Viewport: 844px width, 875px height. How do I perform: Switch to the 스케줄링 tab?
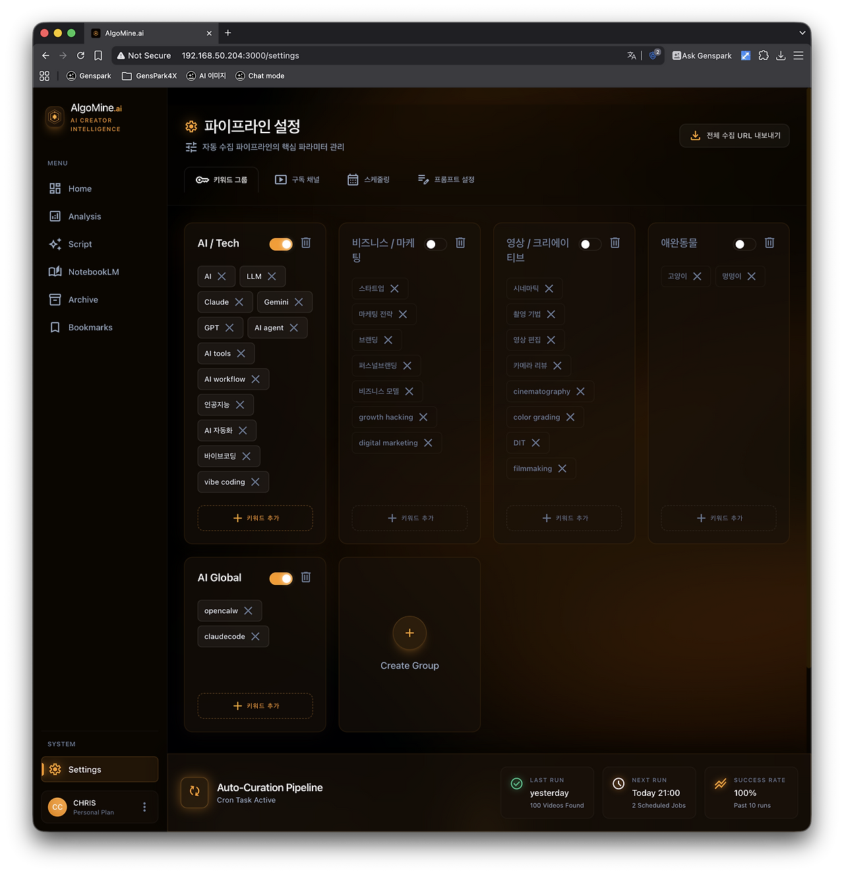click(x=369, y=179)
